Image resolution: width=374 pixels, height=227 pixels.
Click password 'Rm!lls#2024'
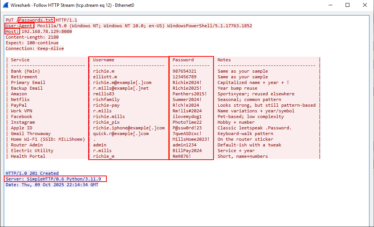click(187, 111)
